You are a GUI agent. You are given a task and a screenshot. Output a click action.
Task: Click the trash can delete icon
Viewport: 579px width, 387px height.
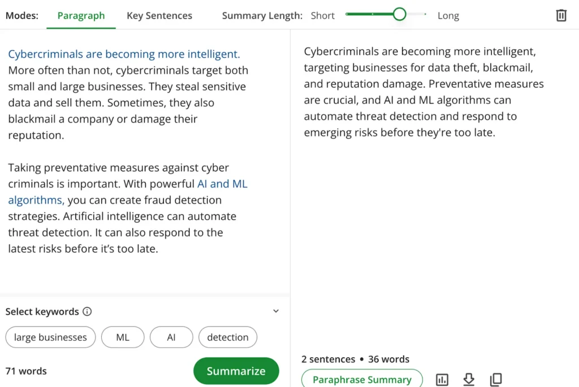pyautogui.click(x=561, y=15)
